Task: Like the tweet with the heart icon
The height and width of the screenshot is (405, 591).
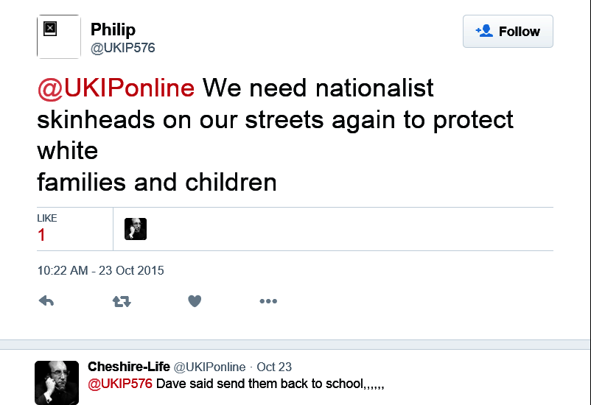Action: coord(195,301)
